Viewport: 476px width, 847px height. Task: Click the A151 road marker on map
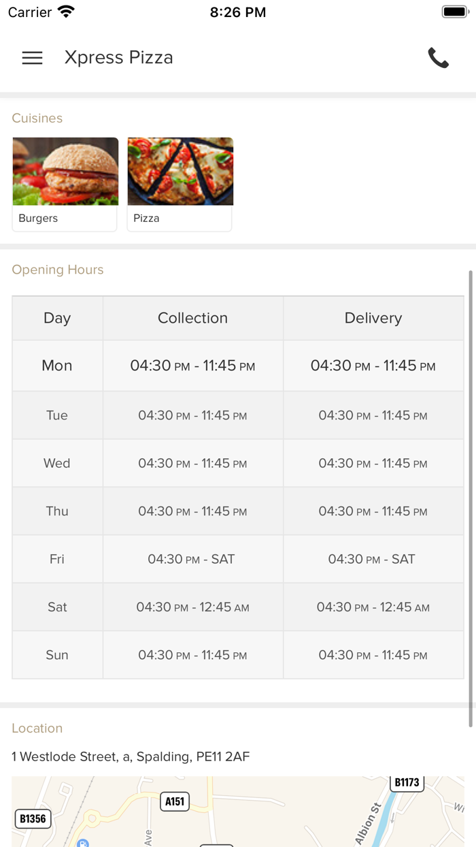175,801
